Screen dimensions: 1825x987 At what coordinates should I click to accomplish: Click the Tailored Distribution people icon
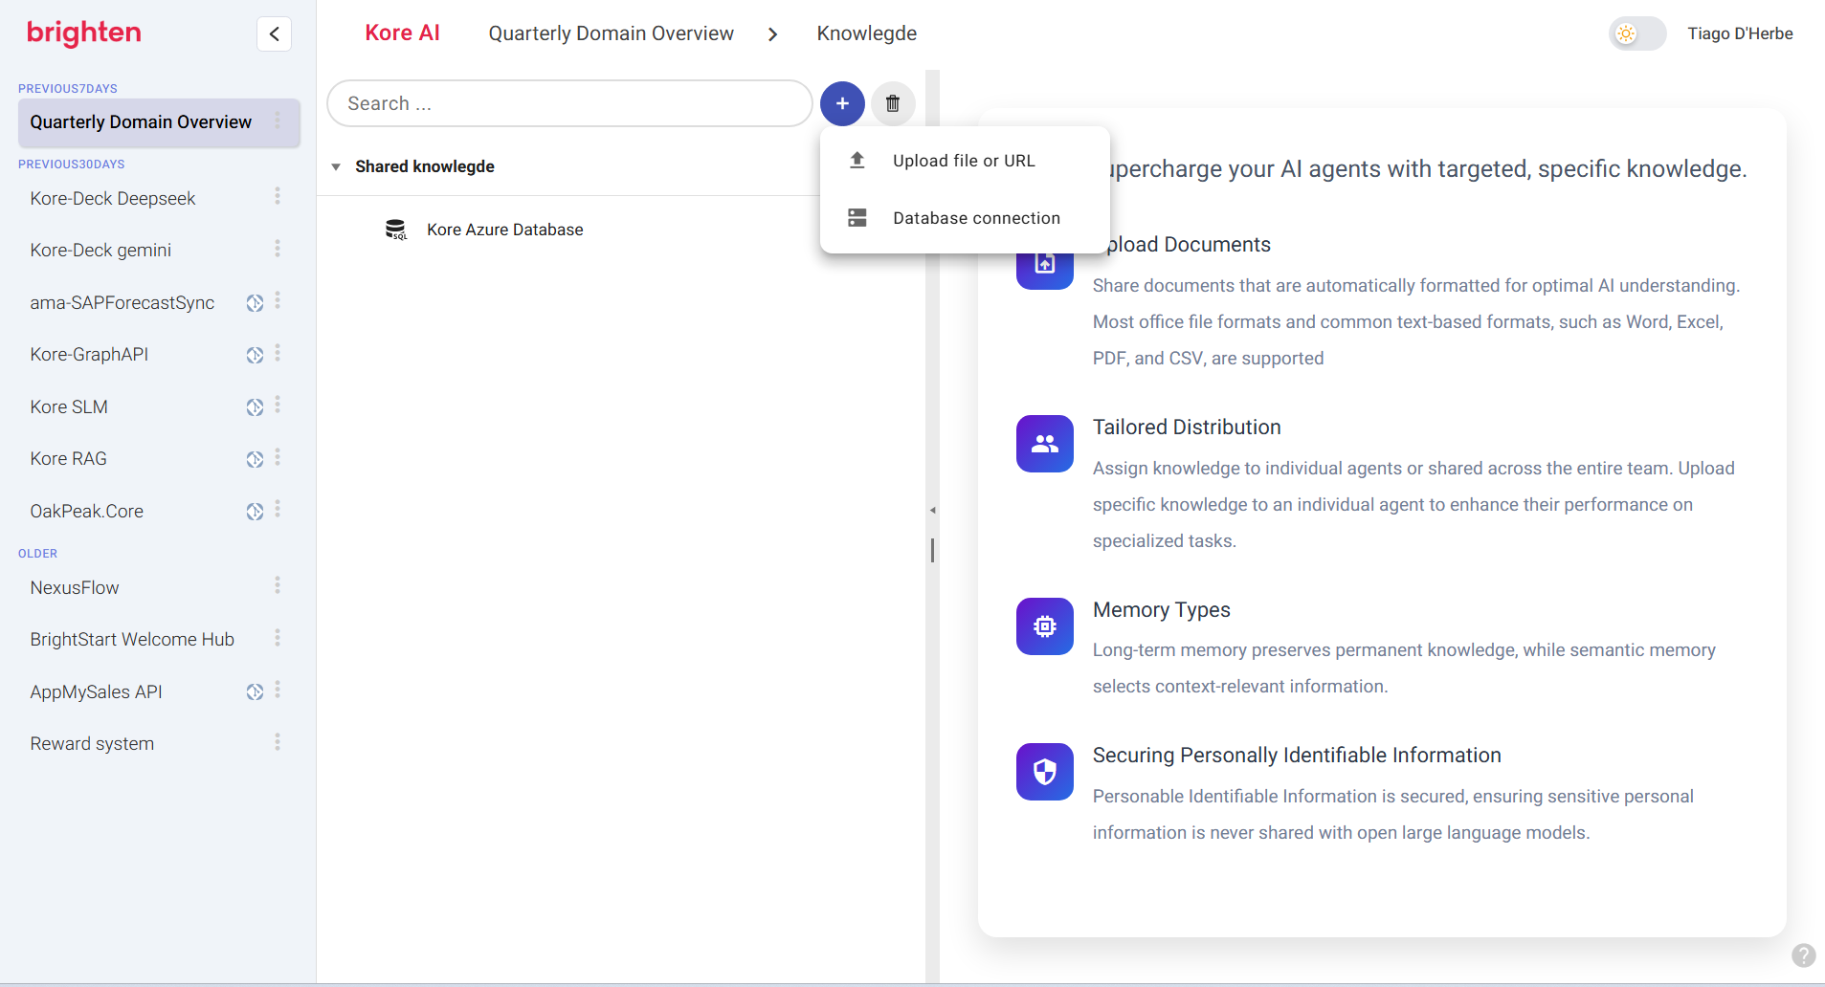(1045, 444)
